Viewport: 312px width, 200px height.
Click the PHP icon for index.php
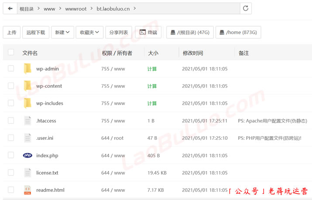[x=27, y=155]
